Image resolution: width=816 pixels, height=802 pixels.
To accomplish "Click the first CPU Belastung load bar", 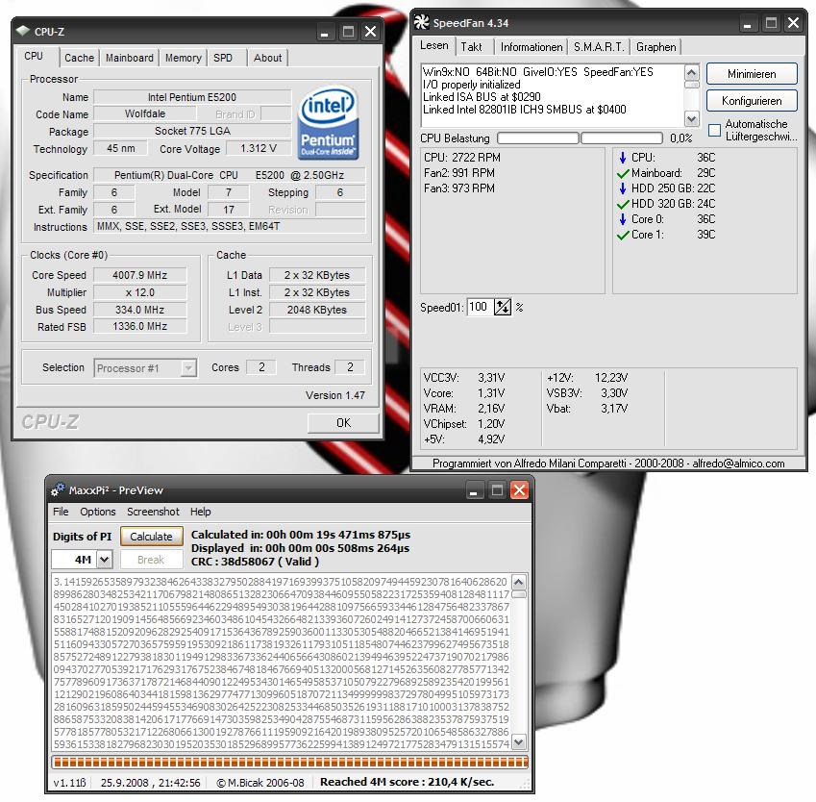I will click(537, 138).
